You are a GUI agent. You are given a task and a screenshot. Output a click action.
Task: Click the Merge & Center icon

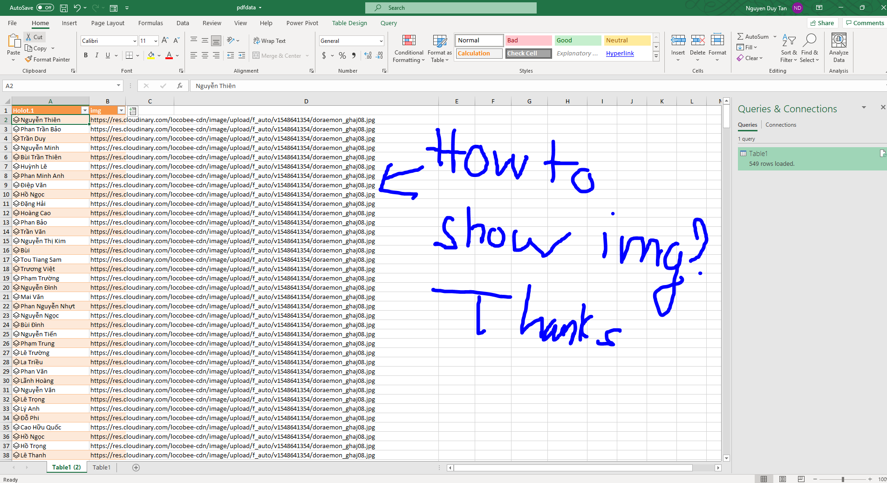click(x=280, y=55)
